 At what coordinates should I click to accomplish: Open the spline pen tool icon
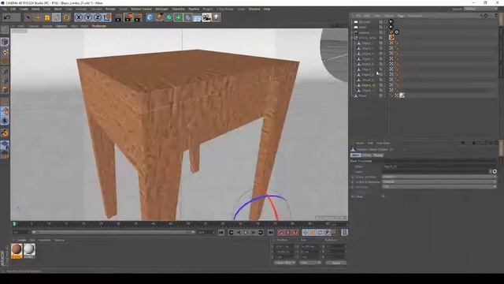coord(159,17)
